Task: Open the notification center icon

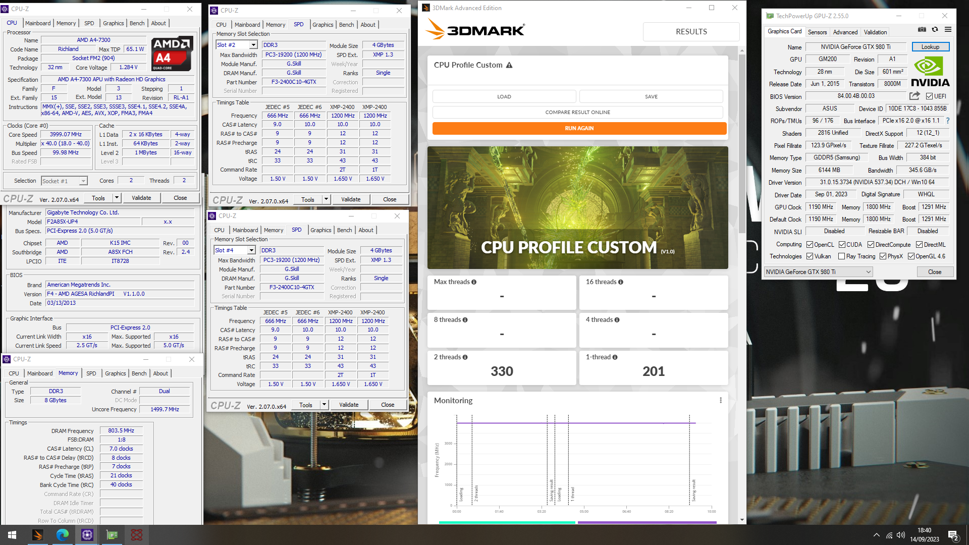Action: 953,535
